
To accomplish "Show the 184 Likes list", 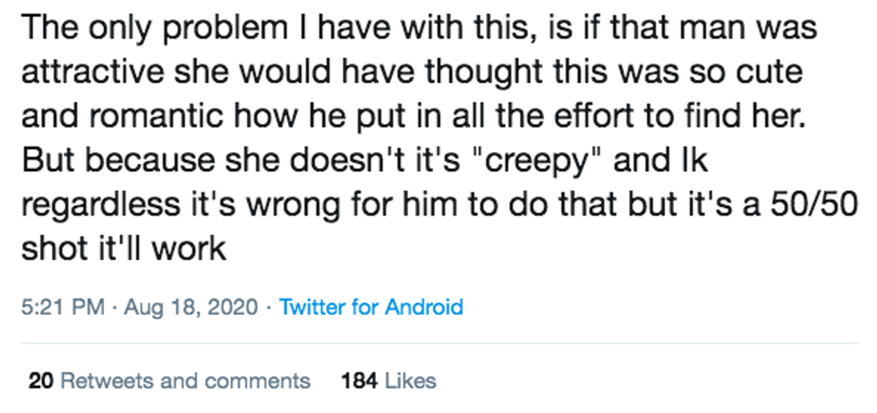I will point(388,381).
